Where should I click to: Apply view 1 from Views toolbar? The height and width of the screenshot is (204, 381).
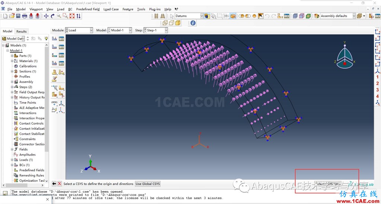pos(377,77)
